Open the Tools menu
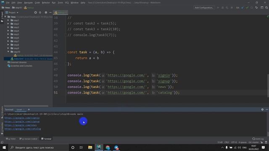Viewport: 269px width, 151px height. point(60,3)
